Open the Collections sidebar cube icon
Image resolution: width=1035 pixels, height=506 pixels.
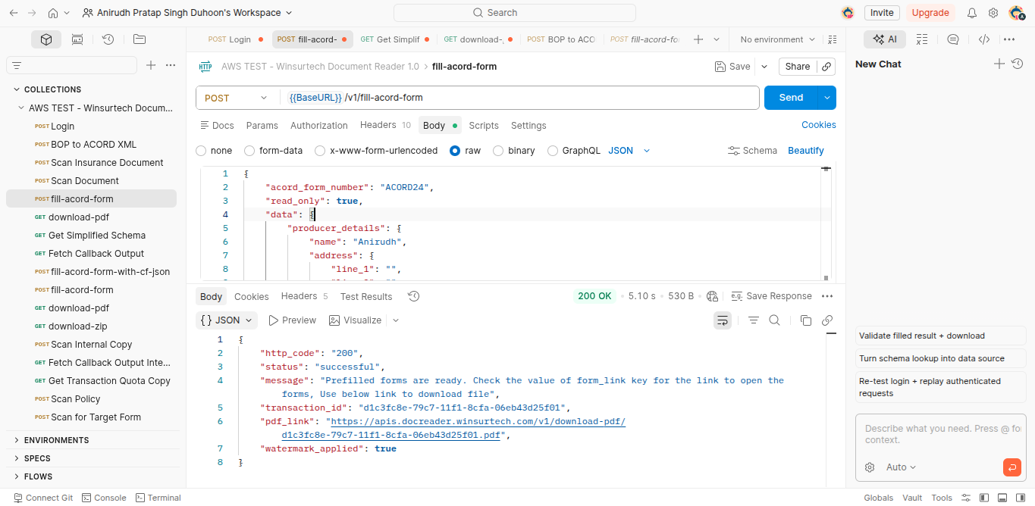46,39
